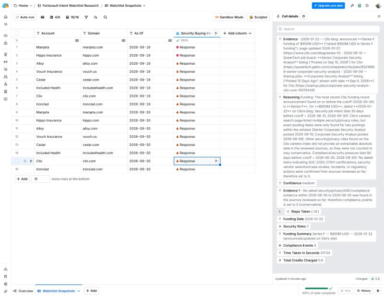Click the home icon in the left sidebar
384x297 pixels.
coord(6,17)
